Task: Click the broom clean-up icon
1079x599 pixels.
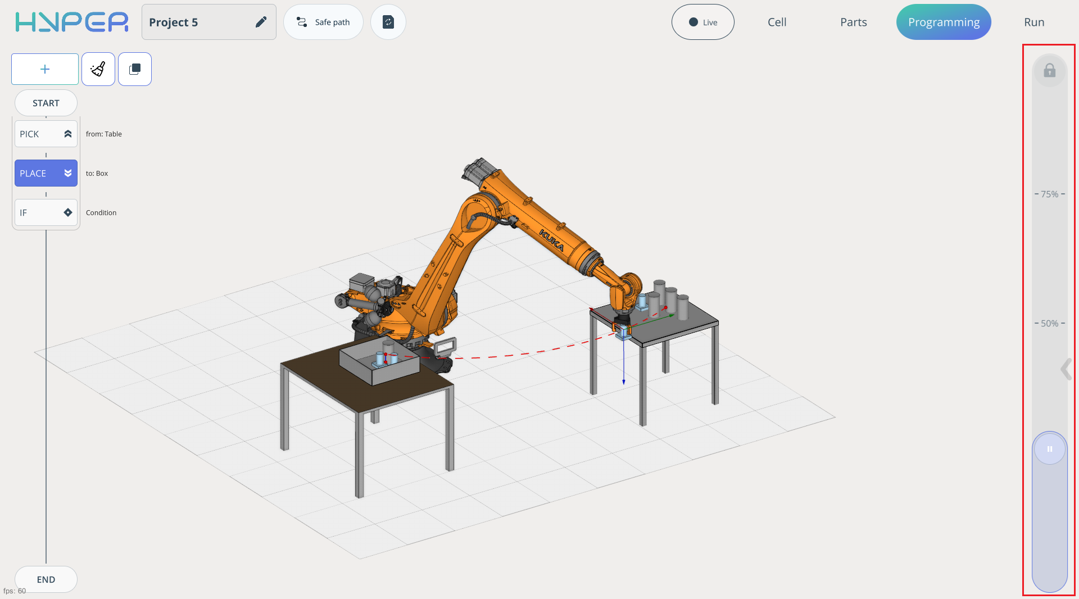Action: [98, 69]
